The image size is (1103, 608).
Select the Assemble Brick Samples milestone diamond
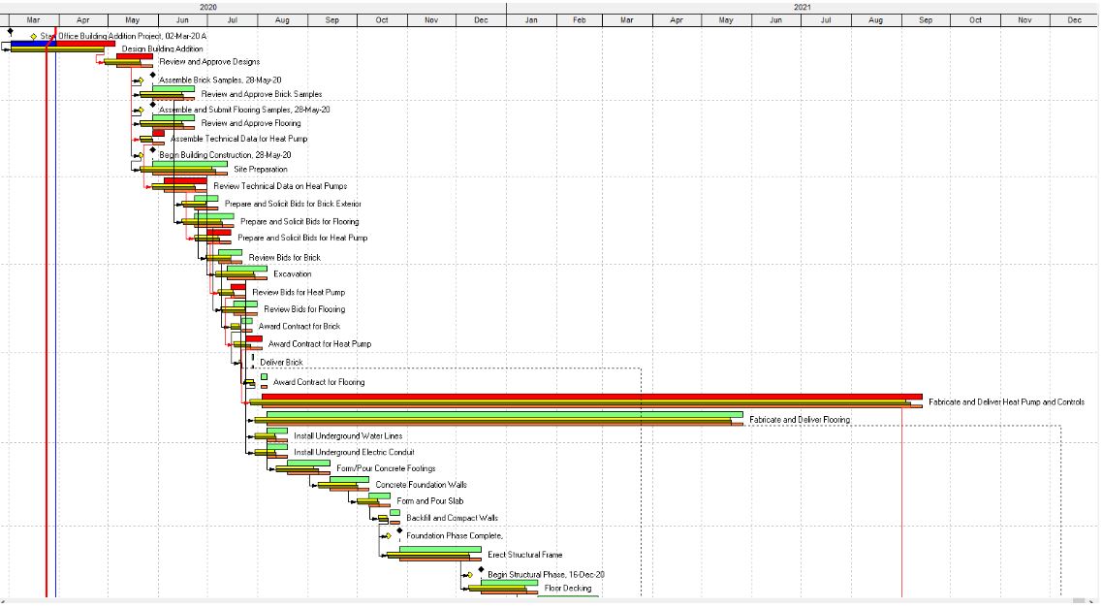(141, 80)
